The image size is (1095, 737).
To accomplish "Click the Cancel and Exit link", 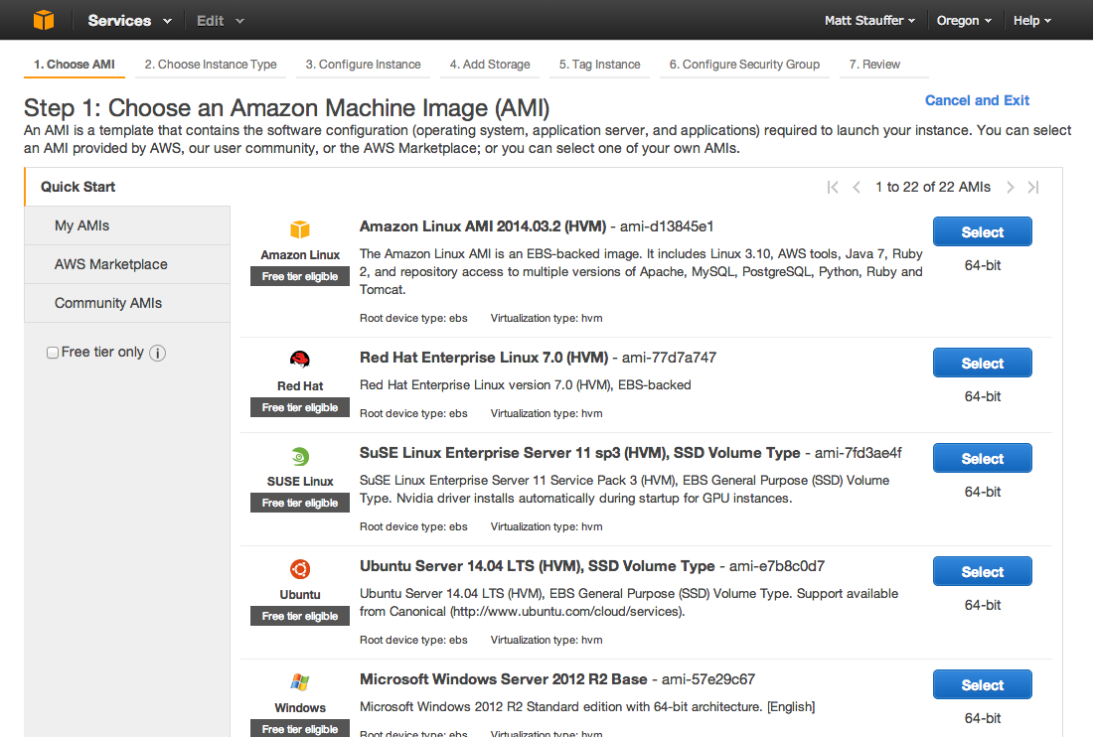I will click(x=977, y=100).
